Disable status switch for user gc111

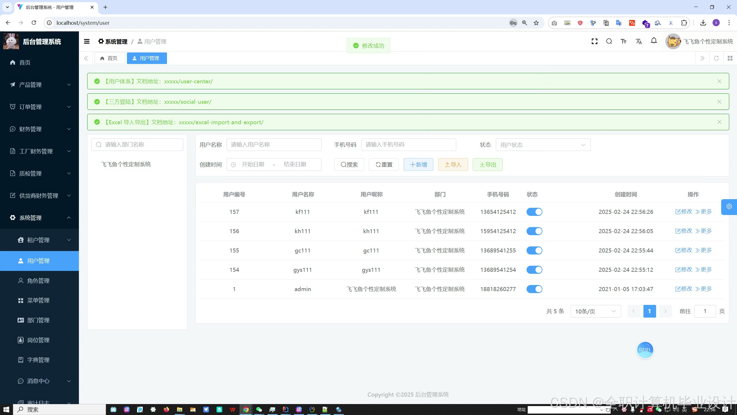[534, 250]
